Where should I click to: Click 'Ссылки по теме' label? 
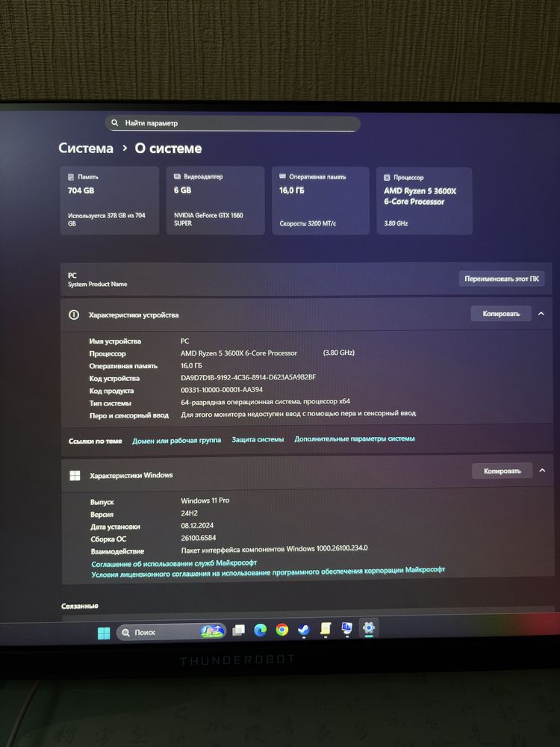(96, 441)
